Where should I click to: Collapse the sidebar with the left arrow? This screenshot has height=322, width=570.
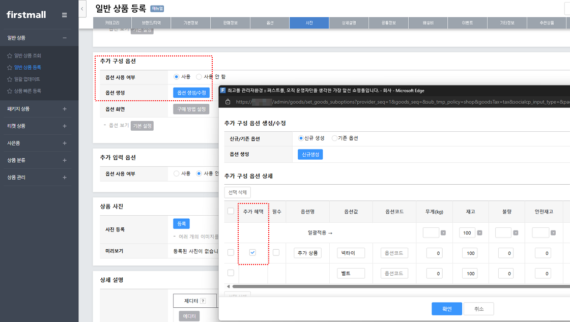pyautogui.click(x=83, y=9)
